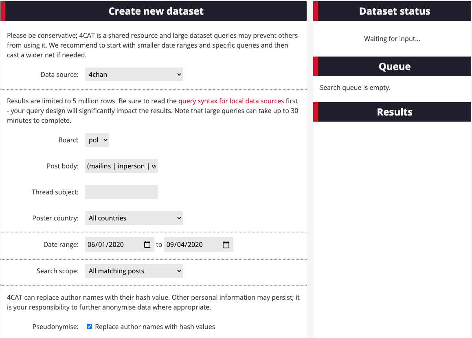Click the Dataset status panel header
472x338 pixels.
pyautogui.click(x=394, y=11)
